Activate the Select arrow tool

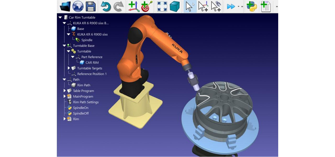click(190, 7)
